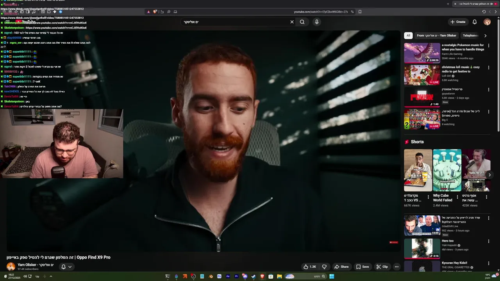Open Blender from the taskbar
This screenshot has width=500, height=281.
211,276
